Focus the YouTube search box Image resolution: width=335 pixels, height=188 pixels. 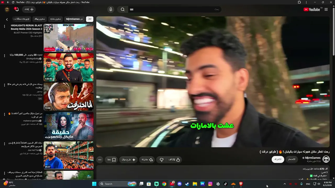[175, 9]
